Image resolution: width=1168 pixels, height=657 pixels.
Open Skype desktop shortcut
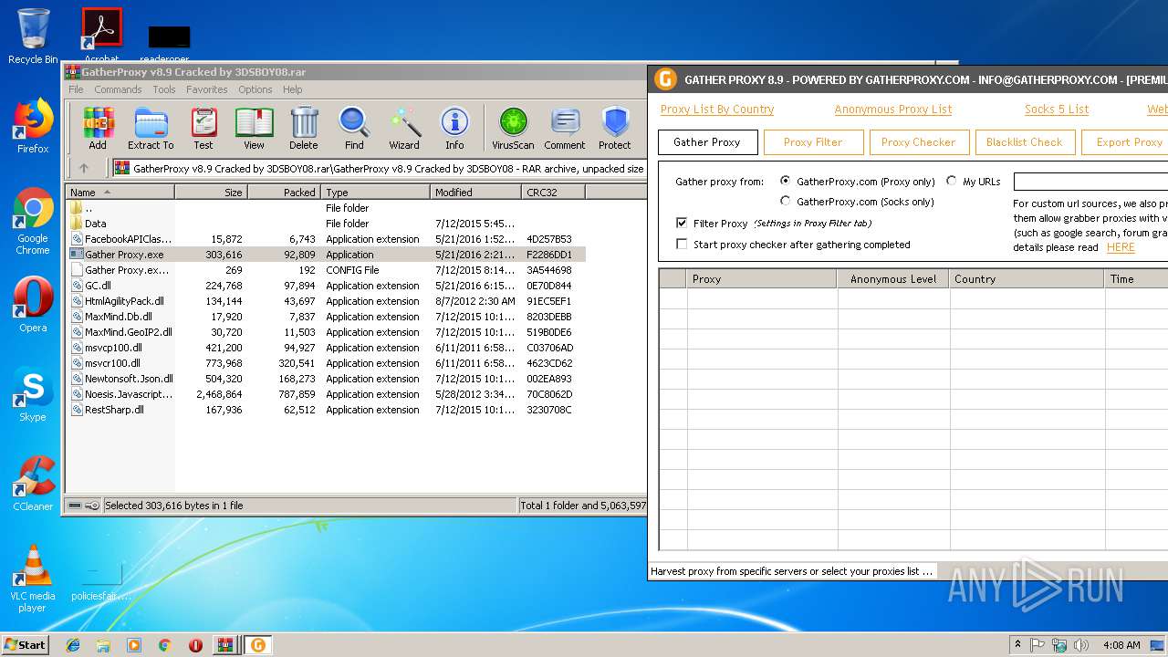[33, 394]
